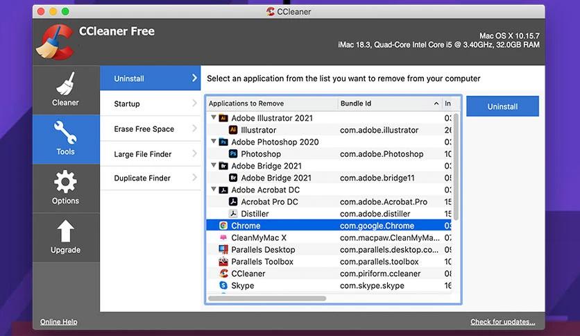The height and width of the screenshot is (336, 580).
Task: Collapse the Adobe Acrobat DC group
Action: tap(213, 190)
